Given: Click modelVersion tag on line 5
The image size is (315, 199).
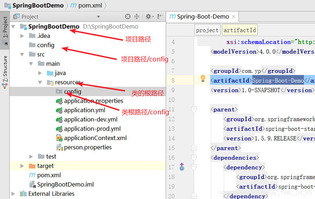Looking at the screenshot, I should pos(235,52).
